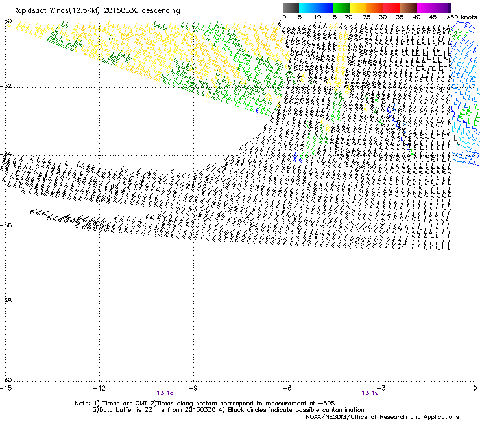This screenshot has height=421, width=480.
Task: Click the latitude label '-50'
Action: pyautogui.click(x=6, y=21)
